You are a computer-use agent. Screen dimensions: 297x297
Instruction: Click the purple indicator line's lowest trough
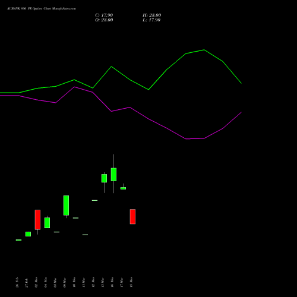click(x=186, y=139)
